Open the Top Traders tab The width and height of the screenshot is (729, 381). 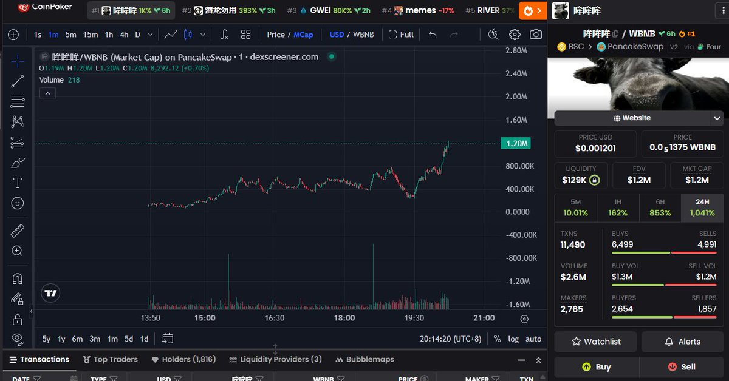(110, 359)
